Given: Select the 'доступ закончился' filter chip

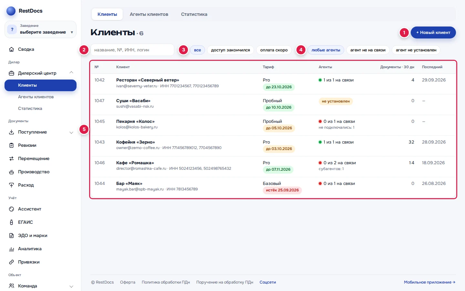Looking at the screenshot, I should pos(231,50).
